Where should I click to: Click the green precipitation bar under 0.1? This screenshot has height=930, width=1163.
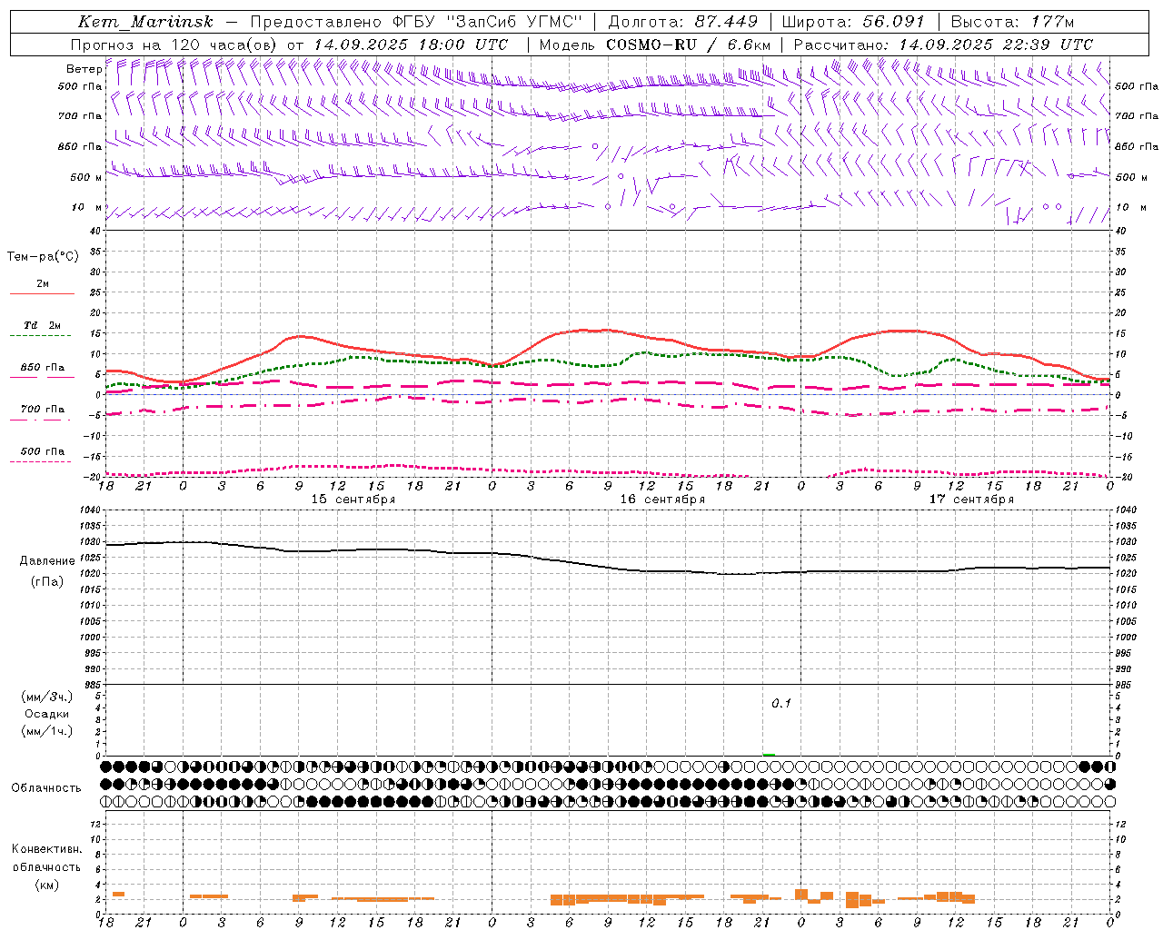[769, 754]
